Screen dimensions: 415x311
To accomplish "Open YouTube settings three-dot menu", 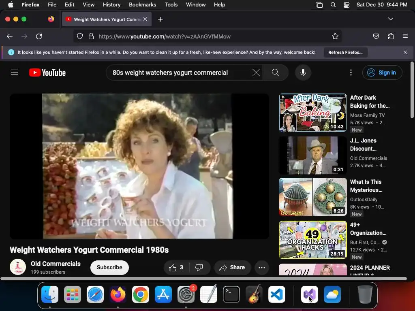I will 351,72.
